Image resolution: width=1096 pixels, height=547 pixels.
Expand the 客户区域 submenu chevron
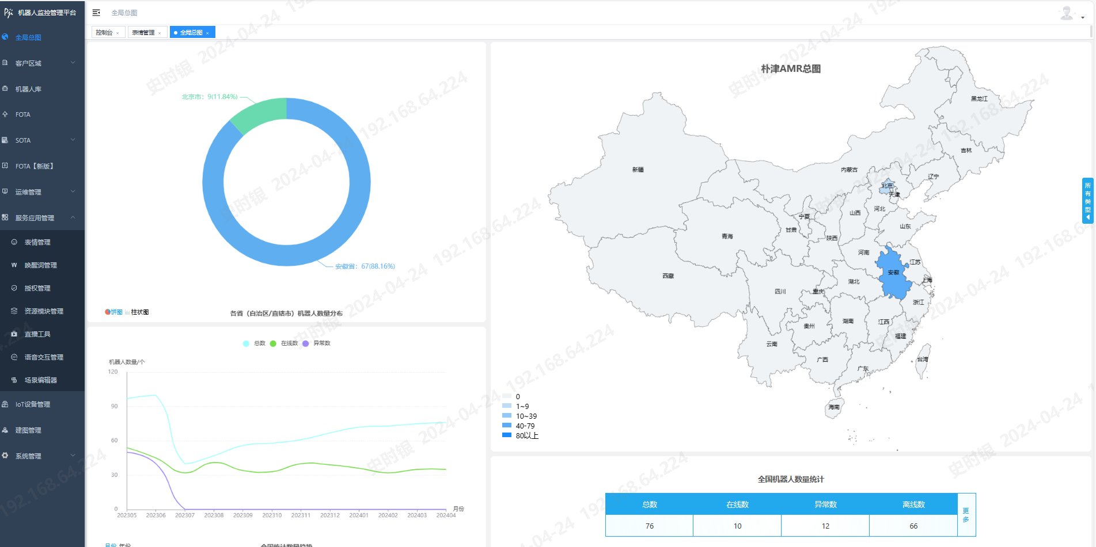[73, 63]
